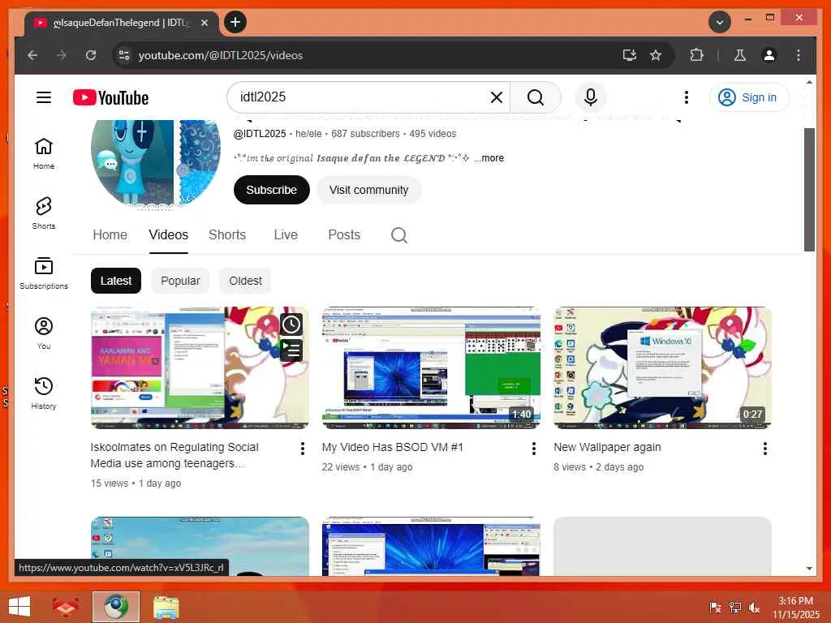Click Visit community button
This screenshot has width=831, height=623.
tap(369, 190)
